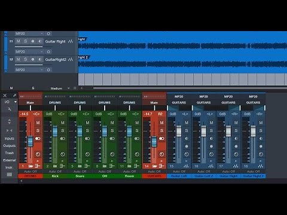Screen dimensions: 287x215
Task: Open the Trash panel in mixer
Action: click(x=9, y=153)
